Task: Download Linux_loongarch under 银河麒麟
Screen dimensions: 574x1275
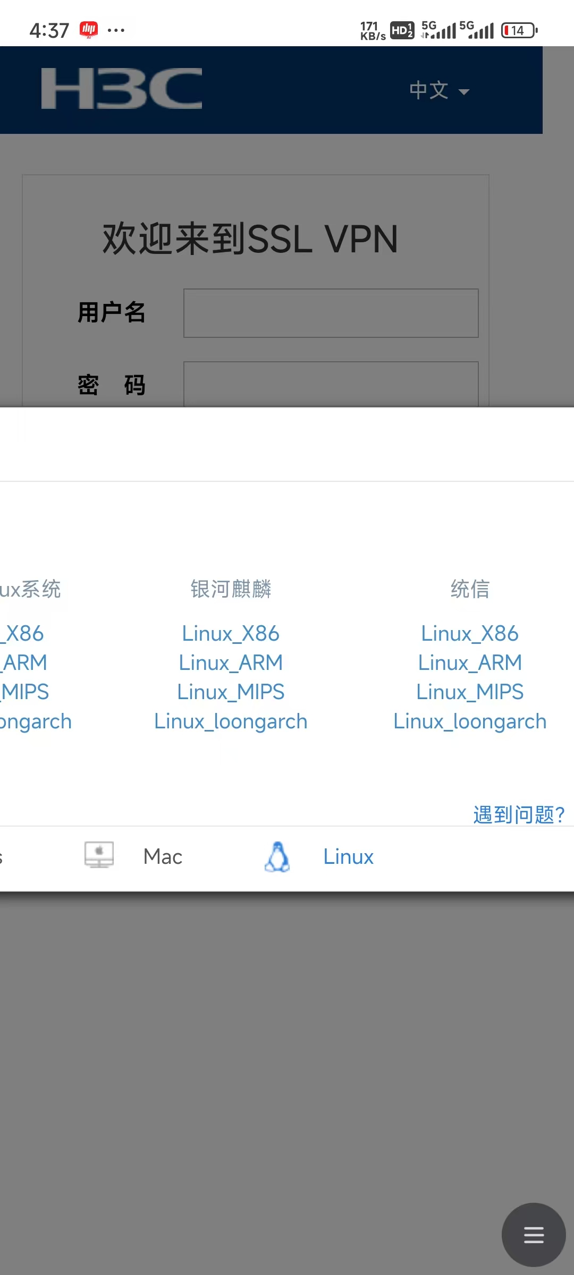Action: tap(231, 721)
